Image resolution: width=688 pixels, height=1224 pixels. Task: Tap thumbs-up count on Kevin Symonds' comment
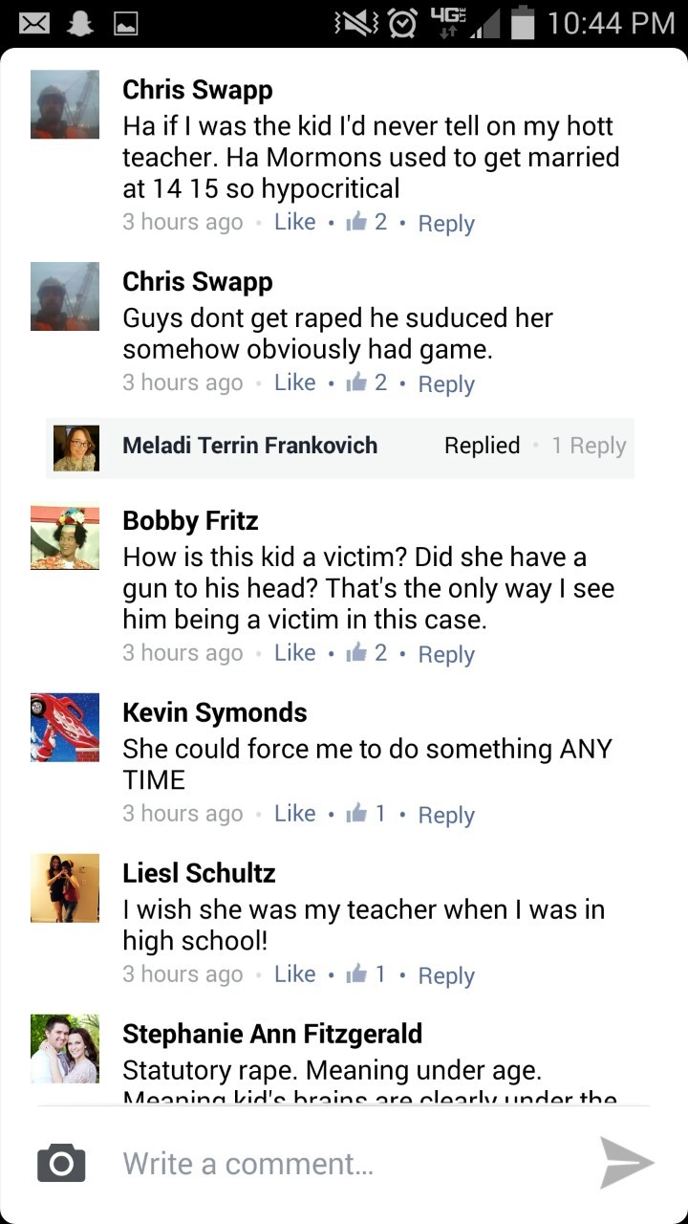point(367,814)
